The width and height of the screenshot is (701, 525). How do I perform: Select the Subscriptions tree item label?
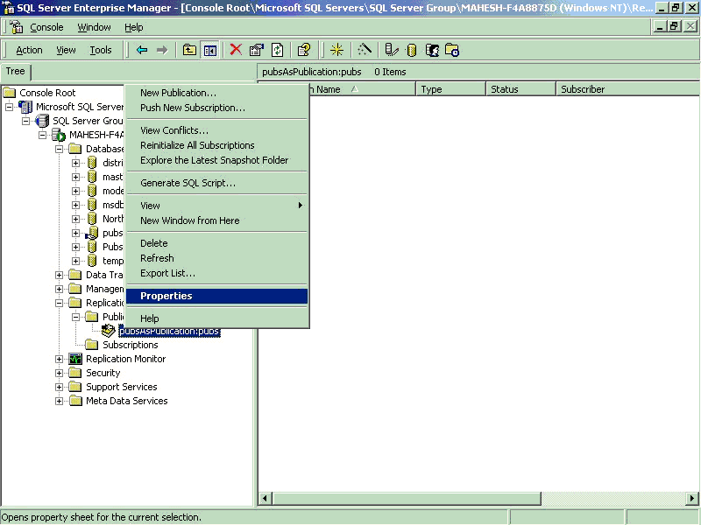point(130,345)
